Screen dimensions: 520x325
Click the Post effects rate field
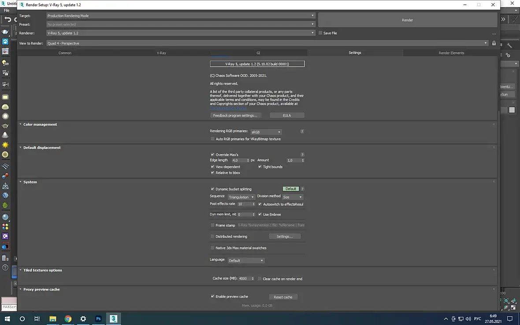click(x=245, y=204)
